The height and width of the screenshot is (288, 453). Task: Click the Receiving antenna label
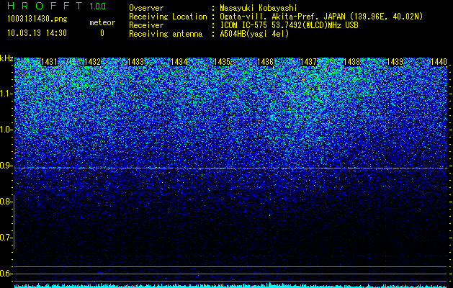(x=166, y=34)
